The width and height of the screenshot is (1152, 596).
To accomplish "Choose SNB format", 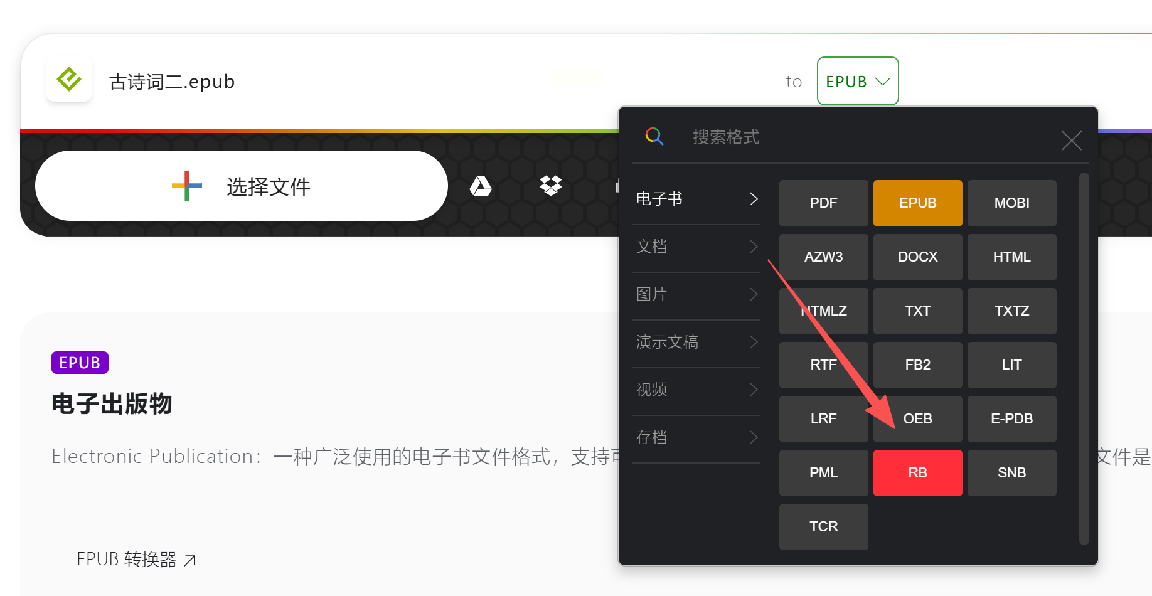I will (1012, 473).
